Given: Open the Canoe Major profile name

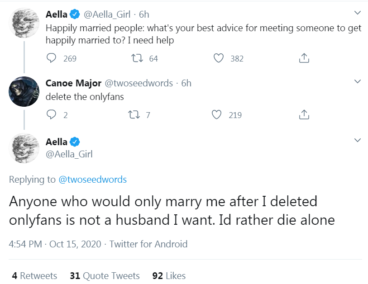Looking at the screenshot, I should coord(73,83).
